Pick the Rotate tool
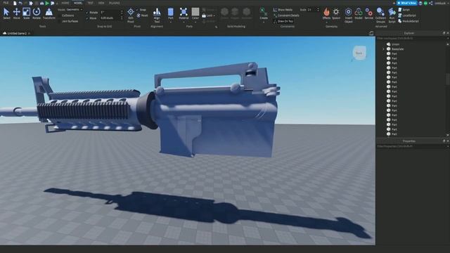Viewport: 450px width, 253px height. 37,13
